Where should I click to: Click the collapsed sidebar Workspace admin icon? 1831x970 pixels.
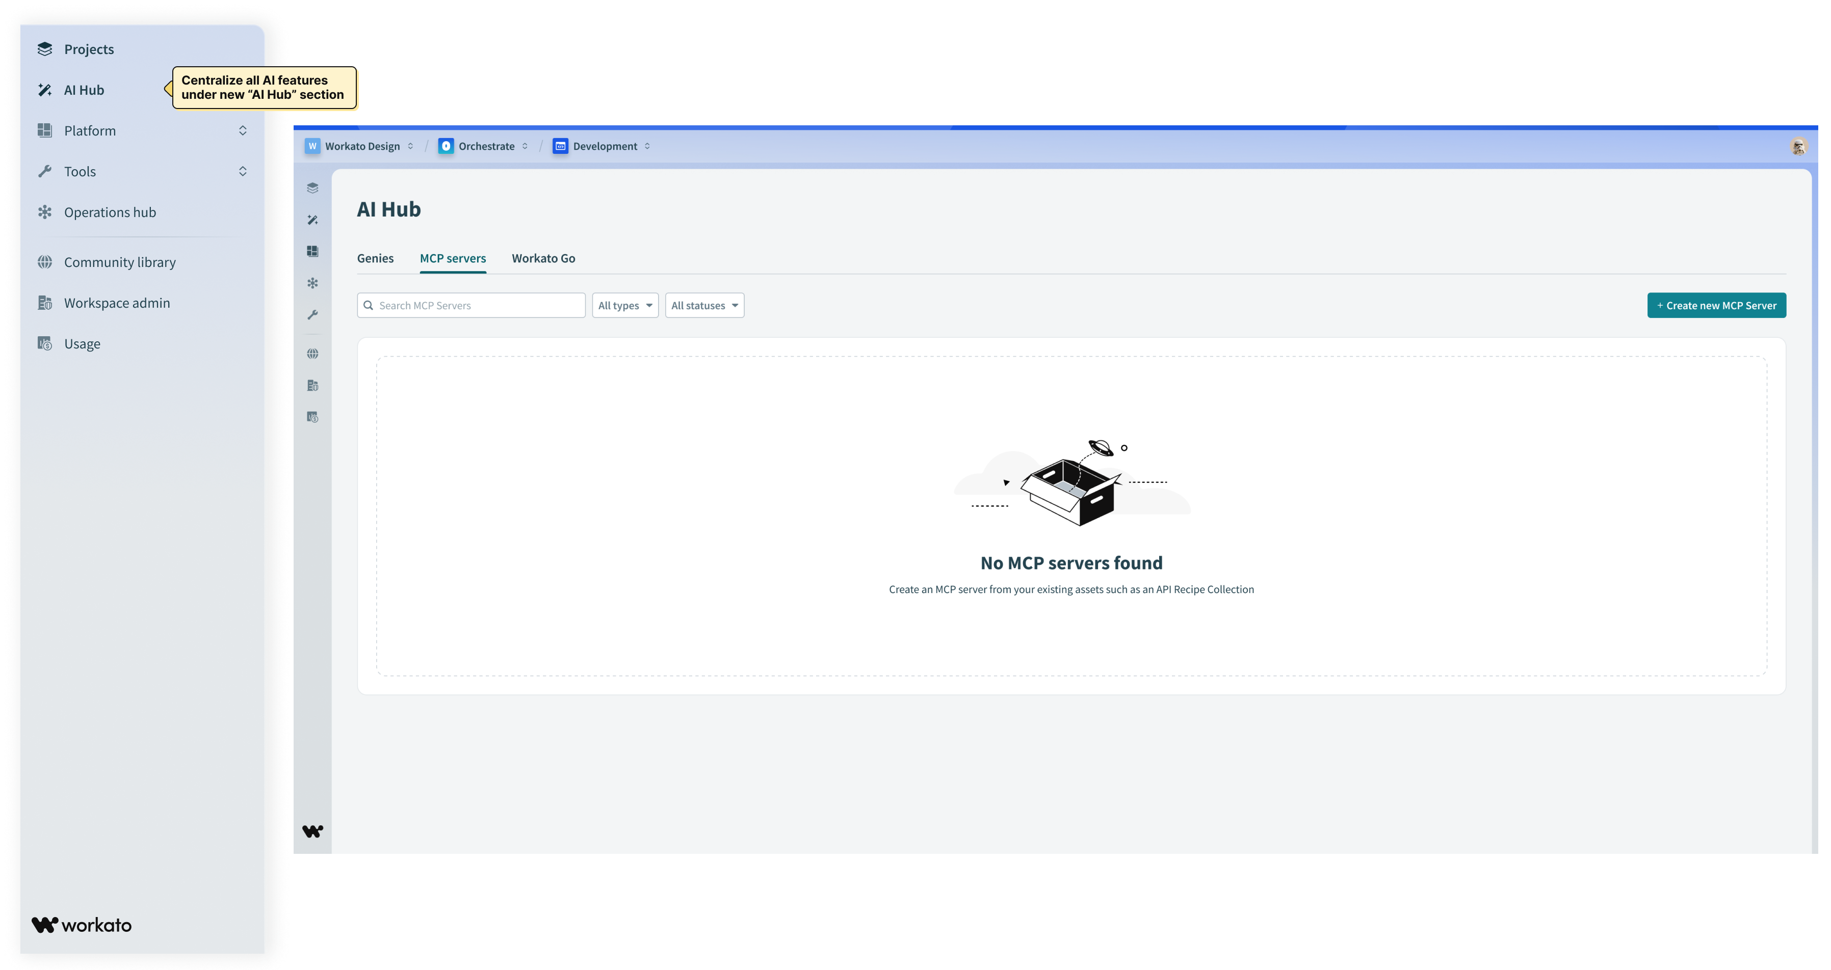(x=313, y=385)
